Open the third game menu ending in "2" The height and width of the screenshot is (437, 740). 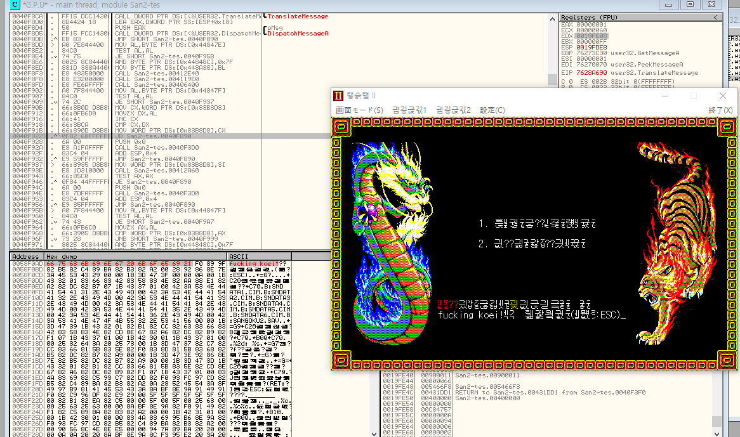pos(454,110)
